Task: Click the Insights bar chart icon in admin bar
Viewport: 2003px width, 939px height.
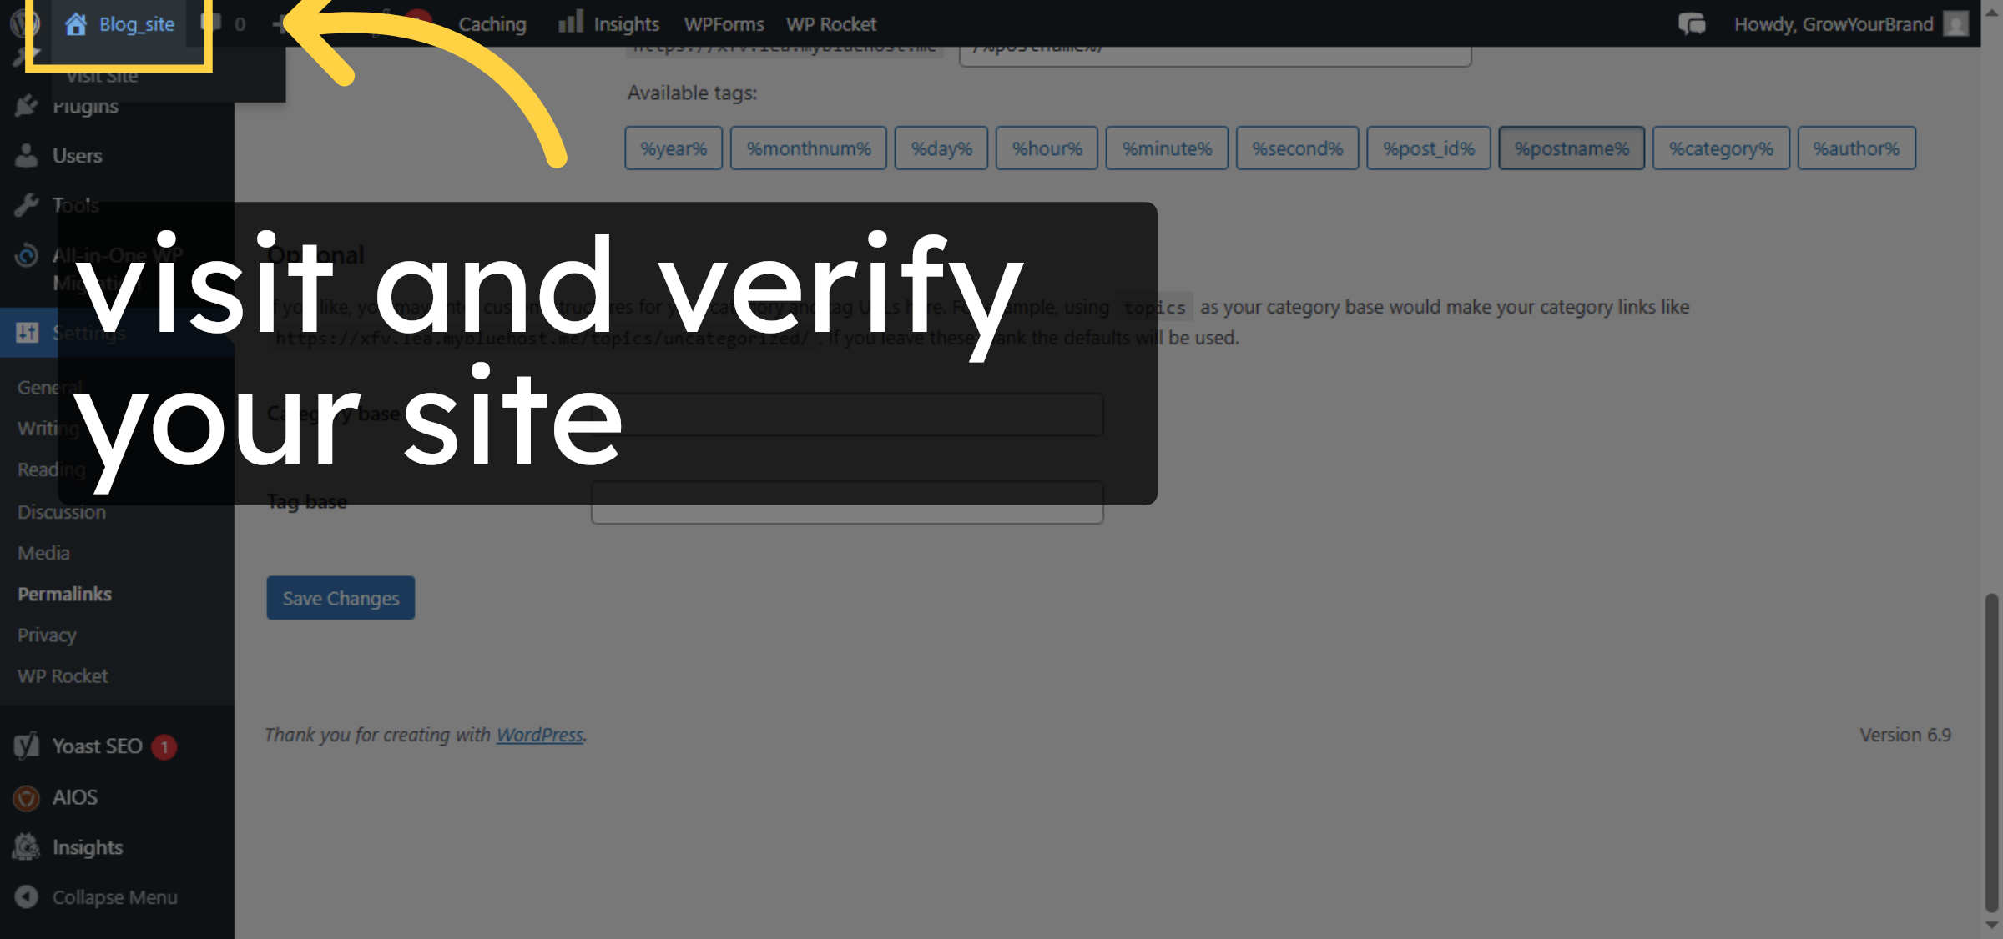Action: click(x=571, y=23)
